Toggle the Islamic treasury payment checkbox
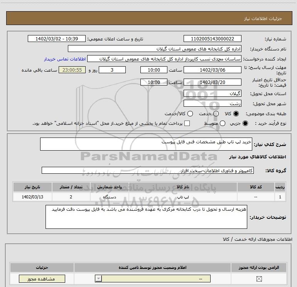The width and height of the screenshot is (297, 287). tap(187, 123)
